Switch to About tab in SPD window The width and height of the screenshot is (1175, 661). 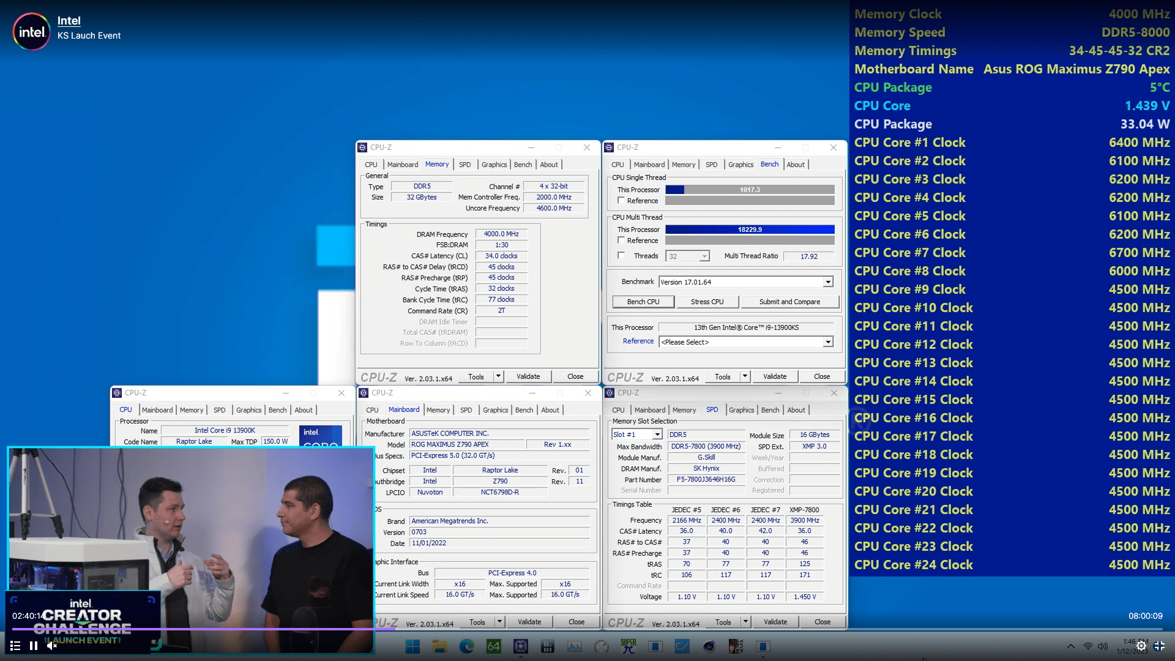point(796,410)
